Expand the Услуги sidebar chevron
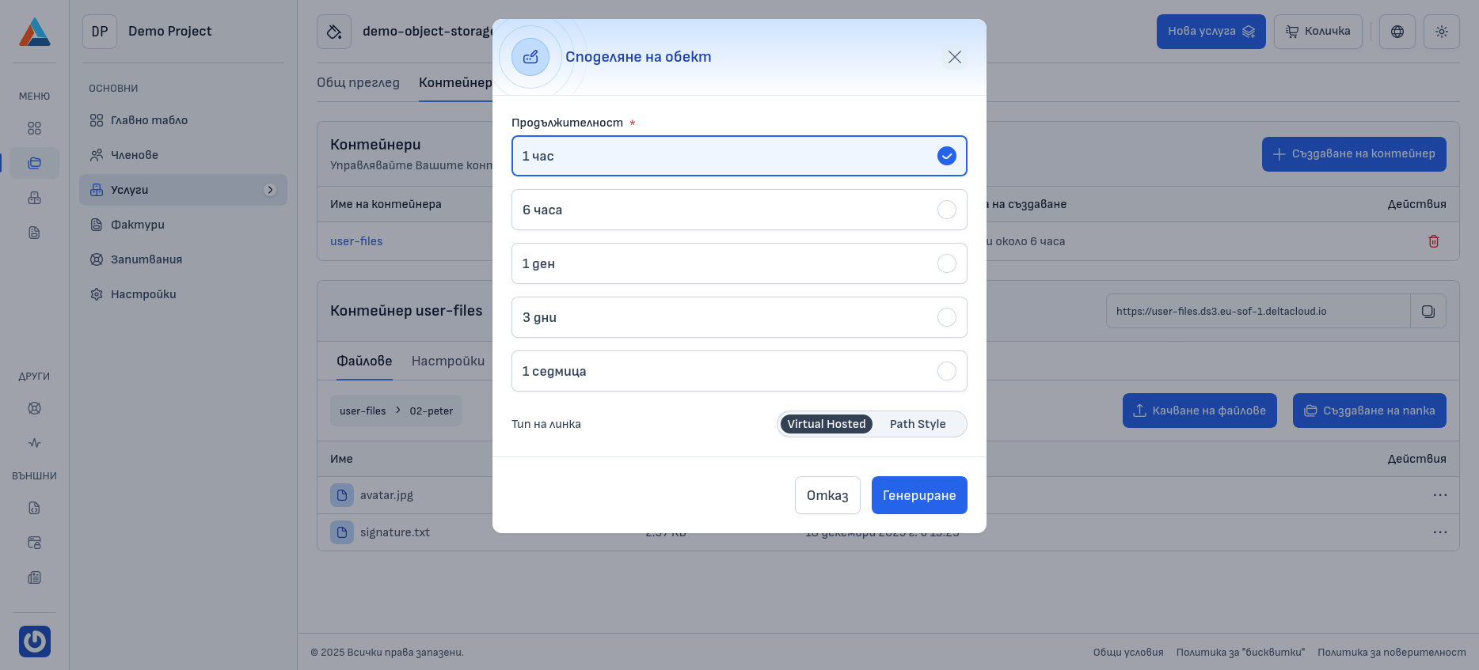This screenshot has width=1479, height=670. 272,190
